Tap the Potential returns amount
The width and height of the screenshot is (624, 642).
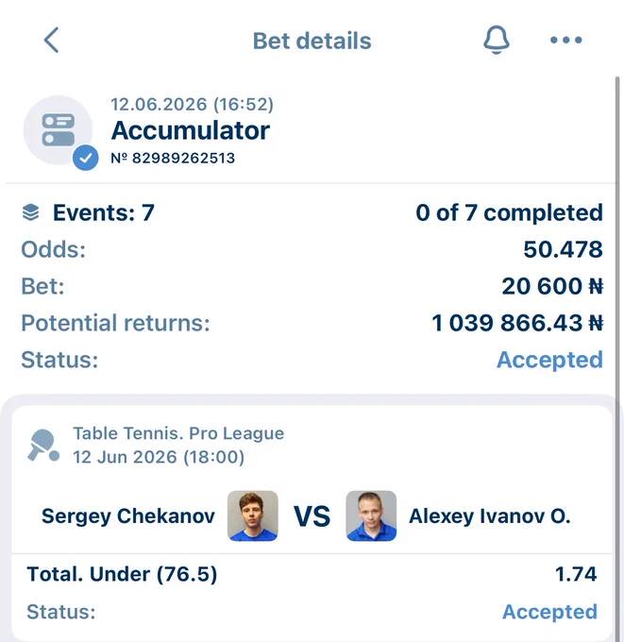tap(517, 323)
